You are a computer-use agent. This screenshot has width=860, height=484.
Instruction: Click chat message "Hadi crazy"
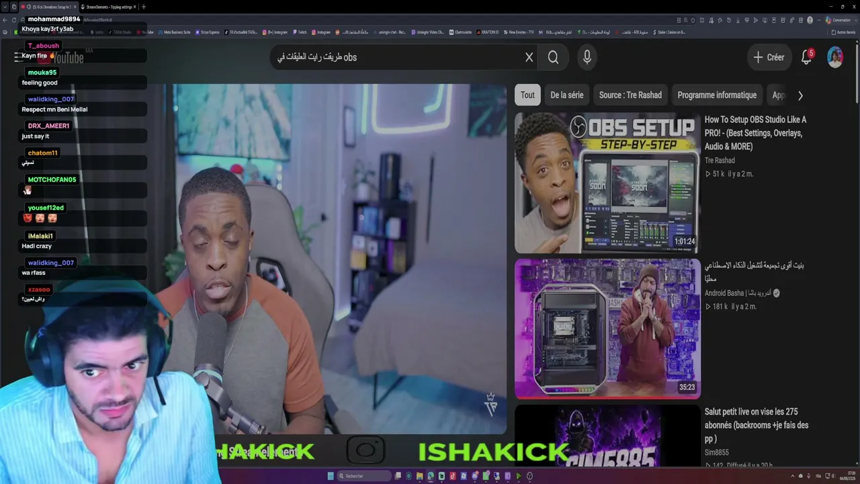[x=36, y=246]
